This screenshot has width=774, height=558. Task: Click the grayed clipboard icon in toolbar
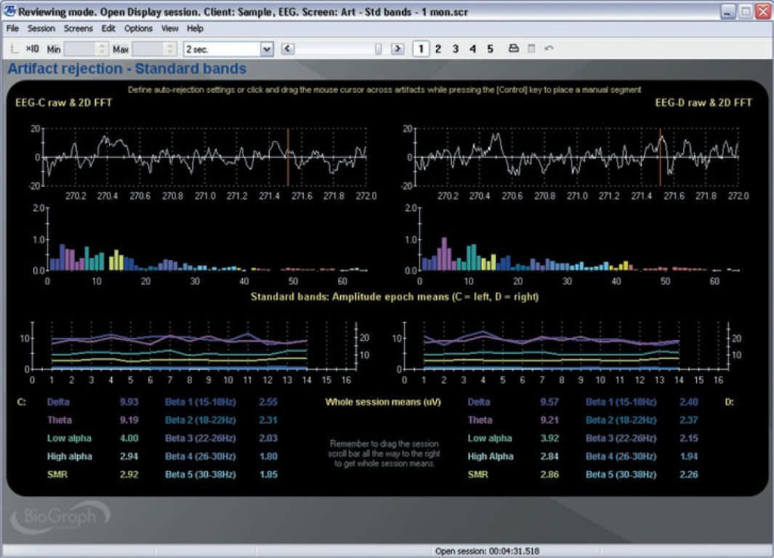tap(531, 48)
